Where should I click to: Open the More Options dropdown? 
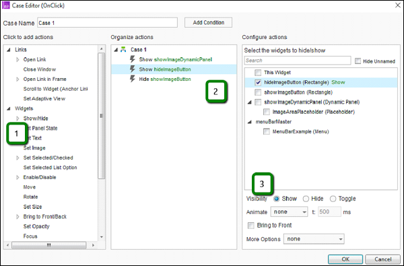[x=314, y=239]
